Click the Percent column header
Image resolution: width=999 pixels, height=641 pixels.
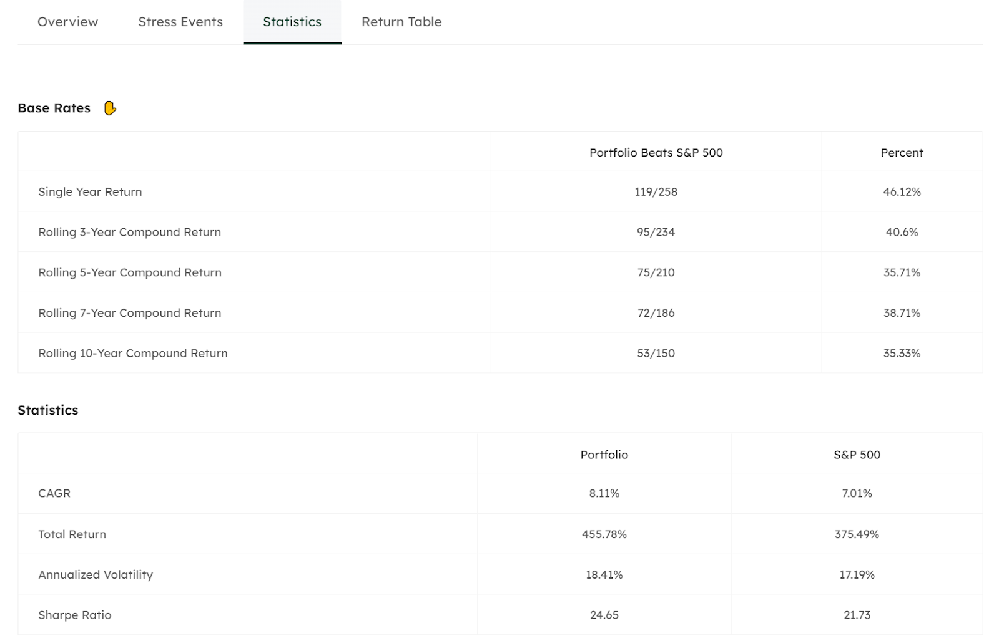tap(902, 153)
